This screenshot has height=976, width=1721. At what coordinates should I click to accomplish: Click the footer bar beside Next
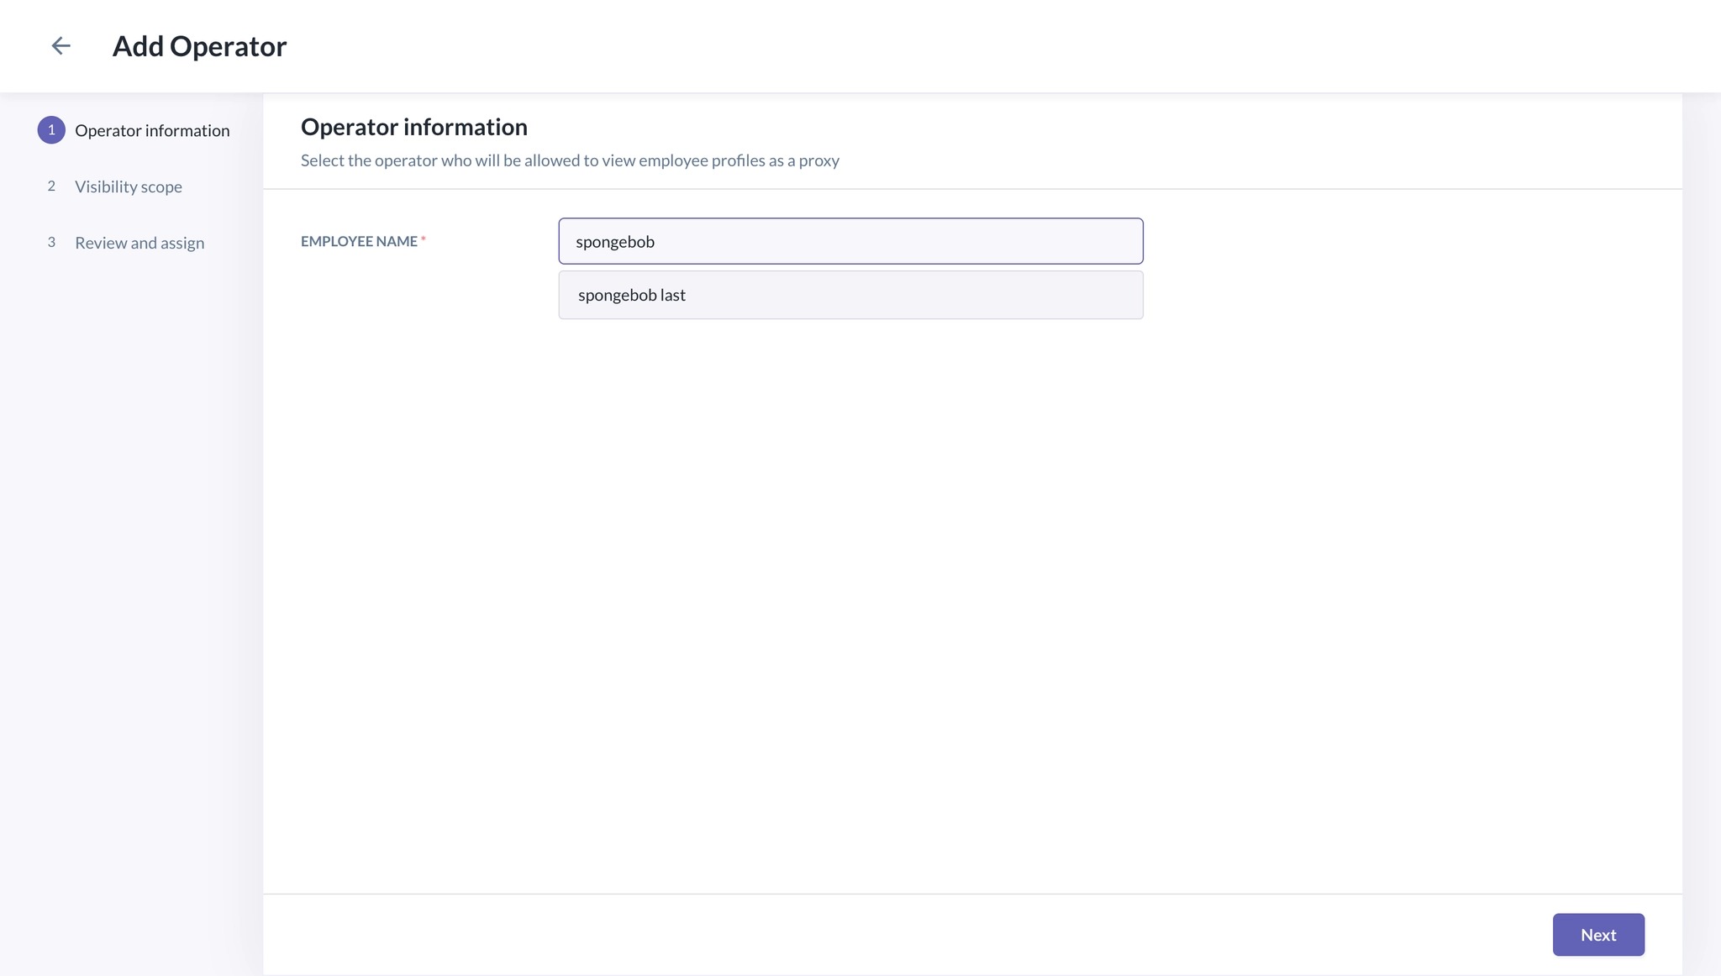[908, 935]
